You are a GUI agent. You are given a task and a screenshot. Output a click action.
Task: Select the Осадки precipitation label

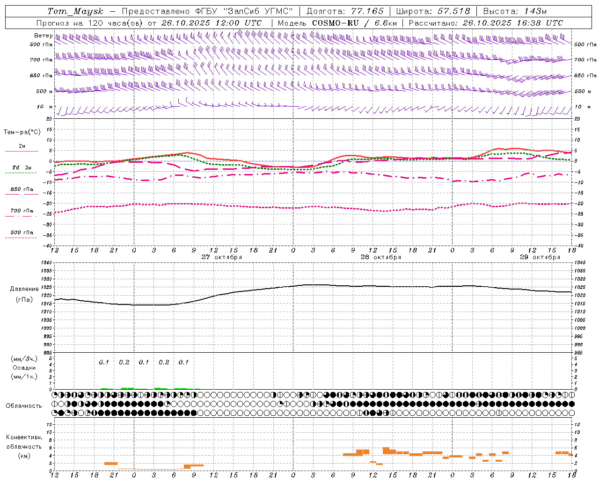(24, 368)
